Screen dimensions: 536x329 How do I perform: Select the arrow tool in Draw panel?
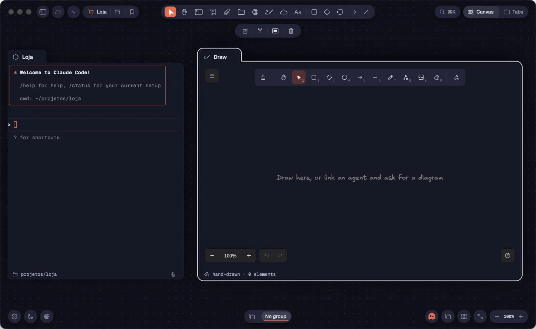point(360,78)
